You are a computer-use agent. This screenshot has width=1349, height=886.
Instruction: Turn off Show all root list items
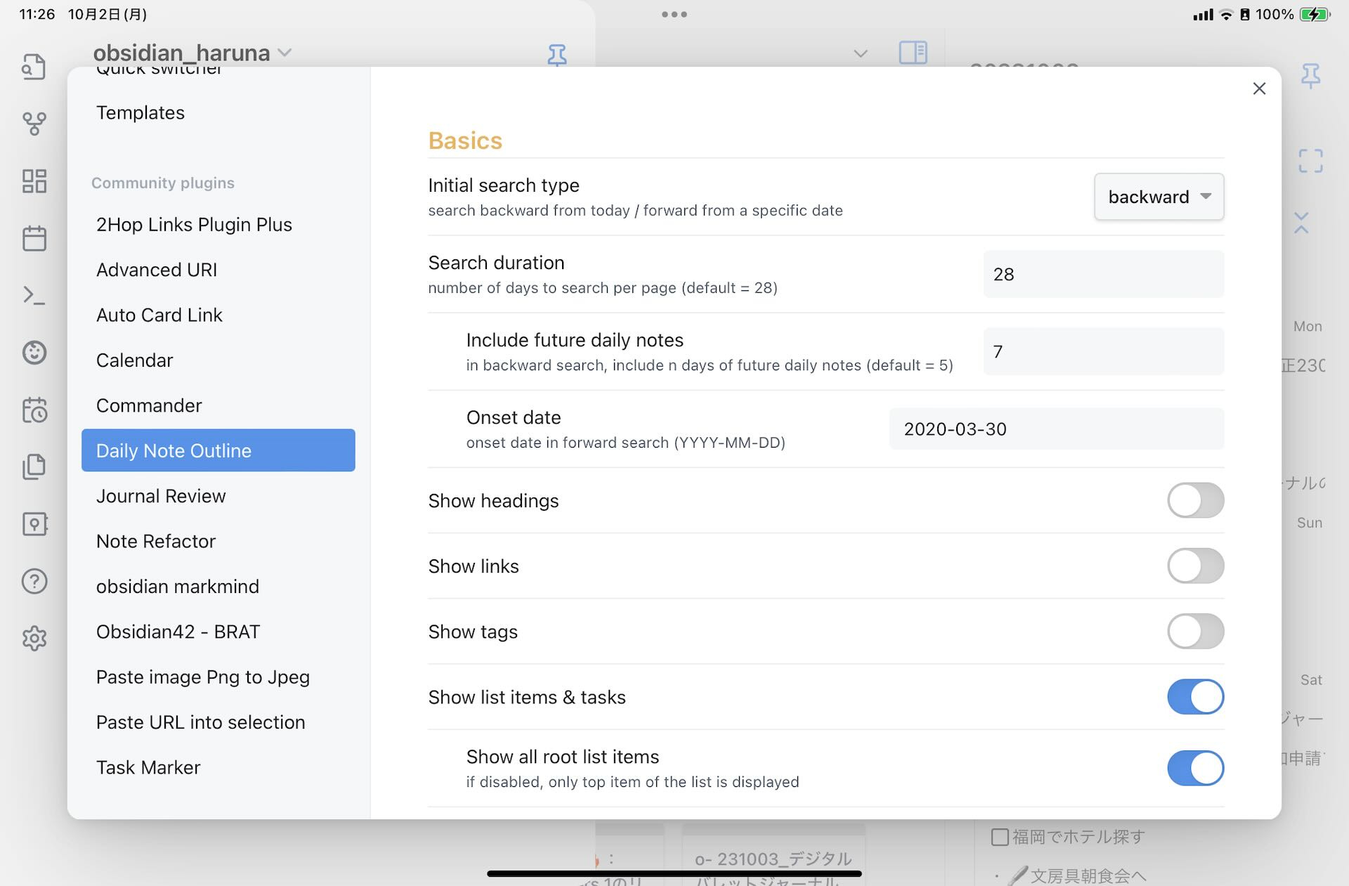click(x=1194, y=768)
